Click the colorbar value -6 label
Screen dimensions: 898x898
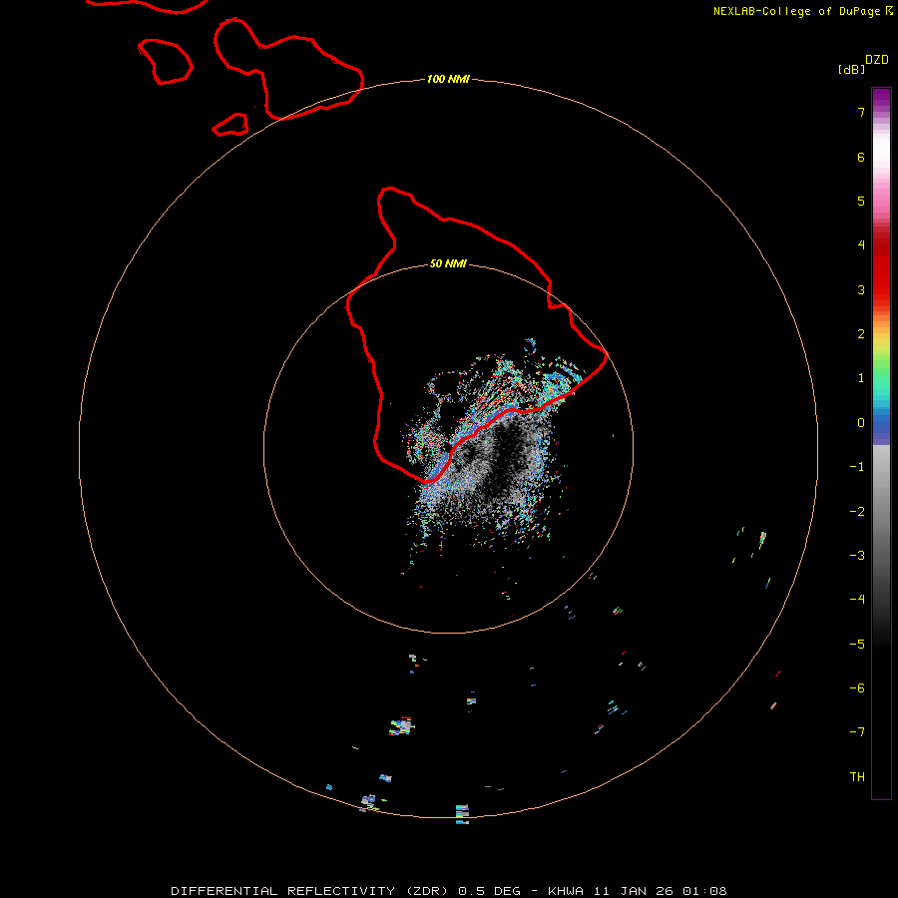[857, 688]
